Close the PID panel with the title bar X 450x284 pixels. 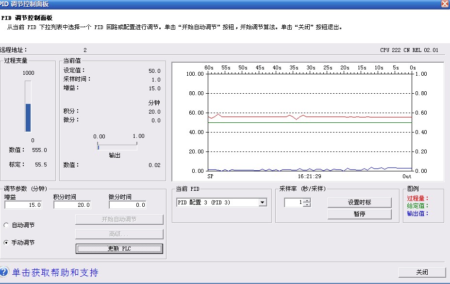point(445,4)
